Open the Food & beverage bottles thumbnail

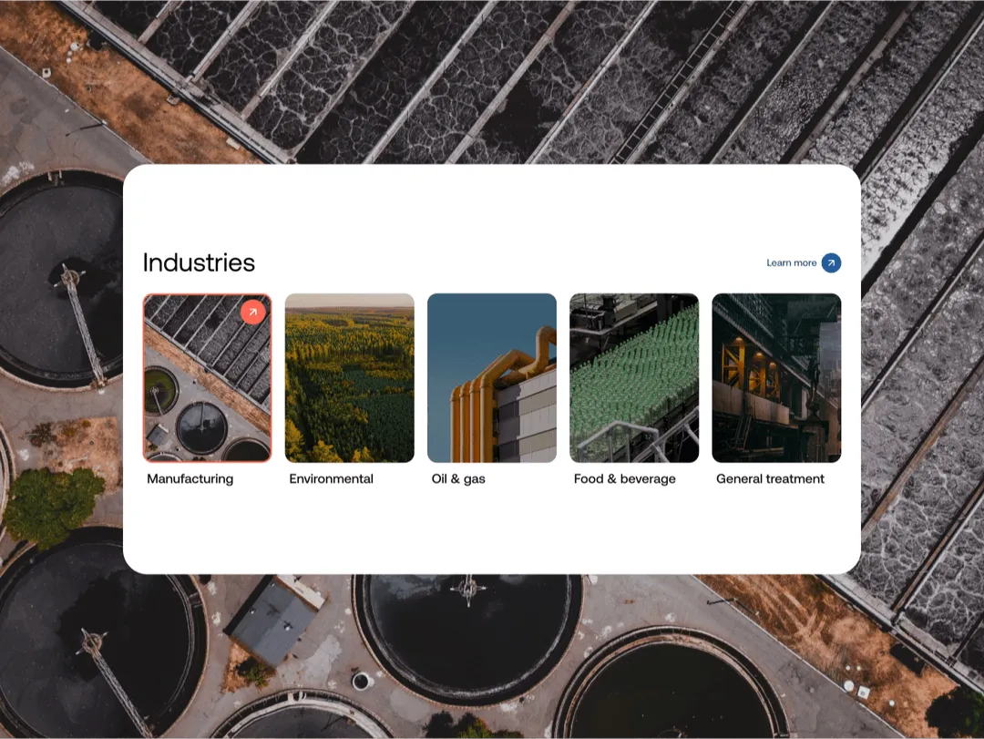634,378
